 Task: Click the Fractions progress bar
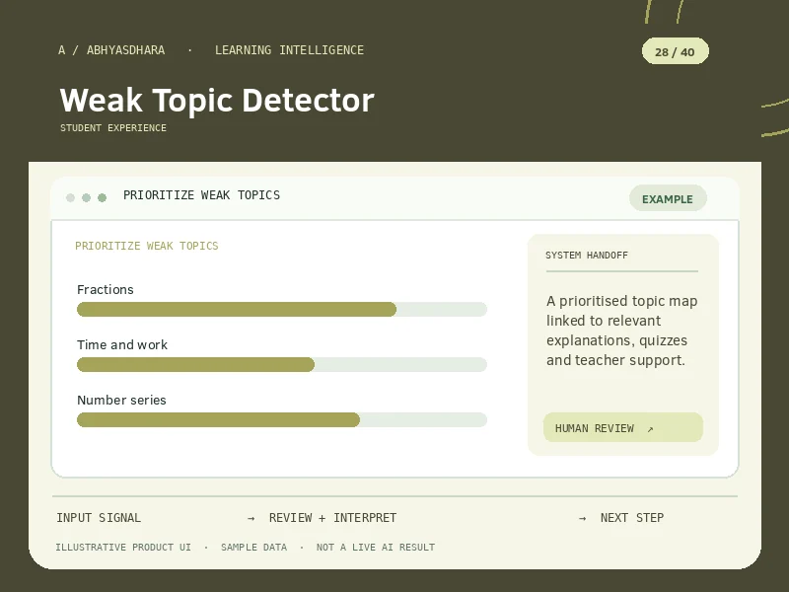click(282, 309)
